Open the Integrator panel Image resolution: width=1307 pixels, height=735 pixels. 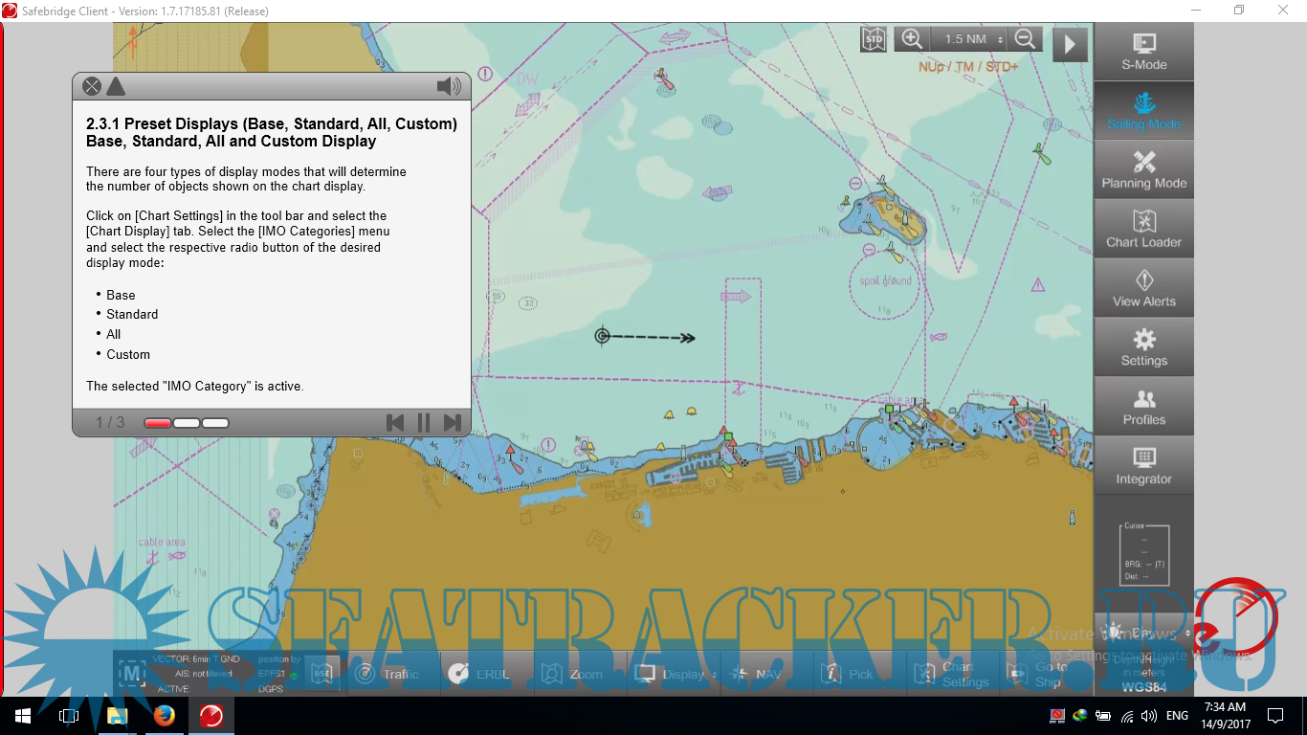[x=1143, y=466]
